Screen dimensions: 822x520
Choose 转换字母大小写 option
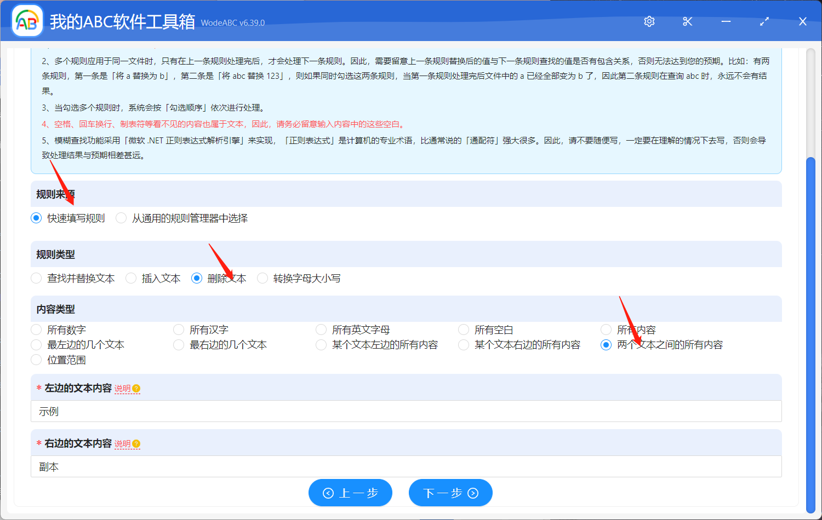[x=263, y=279]
